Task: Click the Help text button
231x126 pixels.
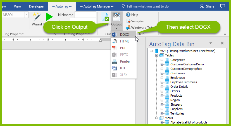Action: [x=135, y=15]
